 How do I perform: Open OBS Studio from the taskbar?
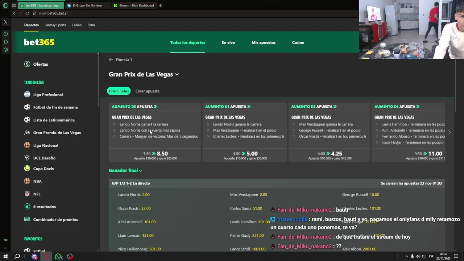click(70, 257)
